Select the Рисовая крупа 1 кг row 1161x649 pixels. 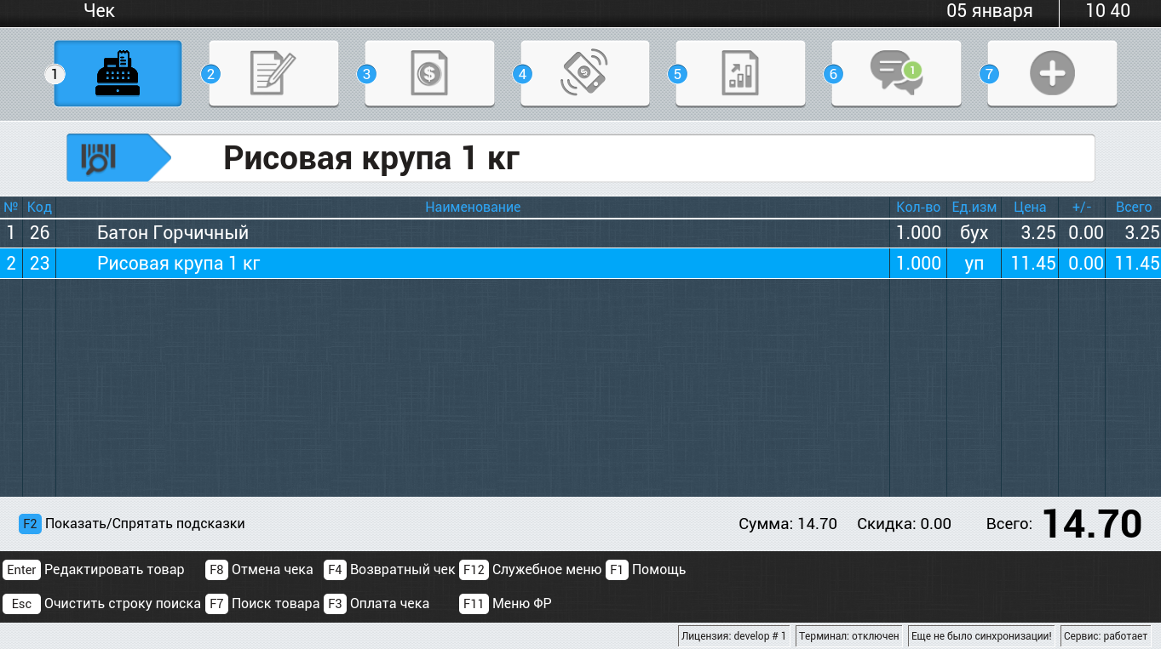click(x=580, y=264)
